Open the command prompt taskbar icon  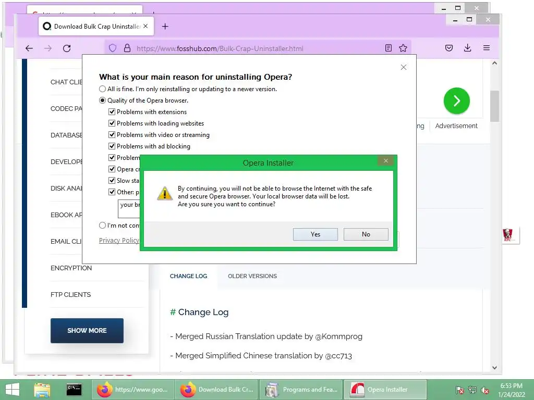pos(74,389)
